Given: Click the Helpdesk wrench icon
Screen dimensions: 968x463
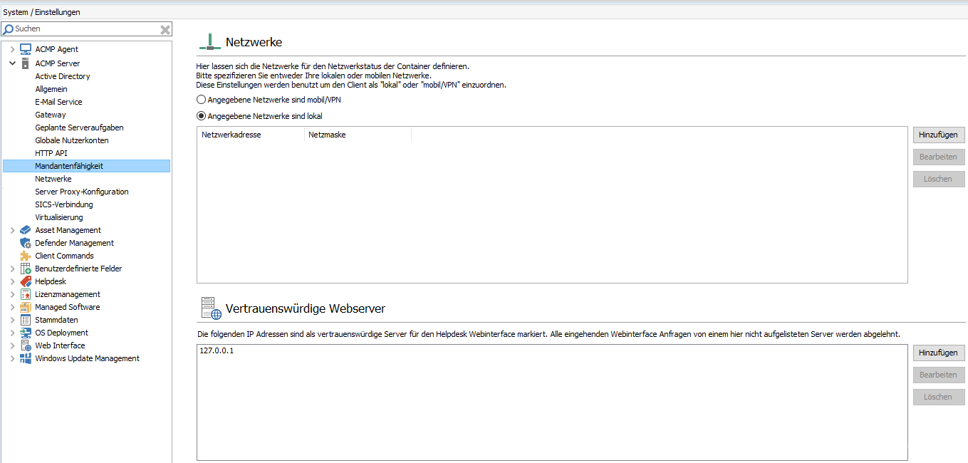Looking at the screenshot, I should click(24, 281).
